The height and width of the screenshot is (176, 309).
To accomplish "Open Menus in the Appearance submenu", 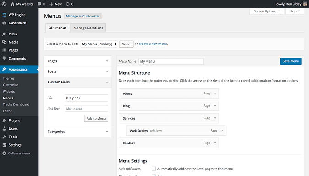I will [x=8, y=98].
